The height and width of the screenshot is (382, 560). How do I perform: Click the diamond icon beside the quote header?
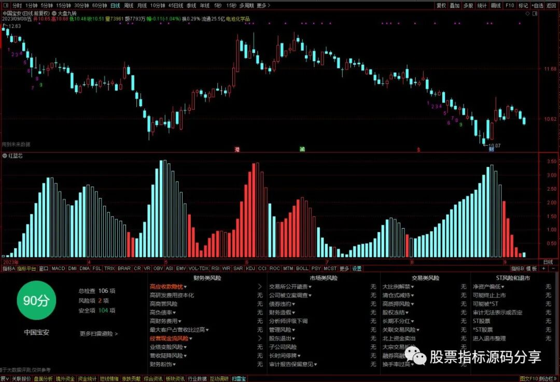click(527, 13)
